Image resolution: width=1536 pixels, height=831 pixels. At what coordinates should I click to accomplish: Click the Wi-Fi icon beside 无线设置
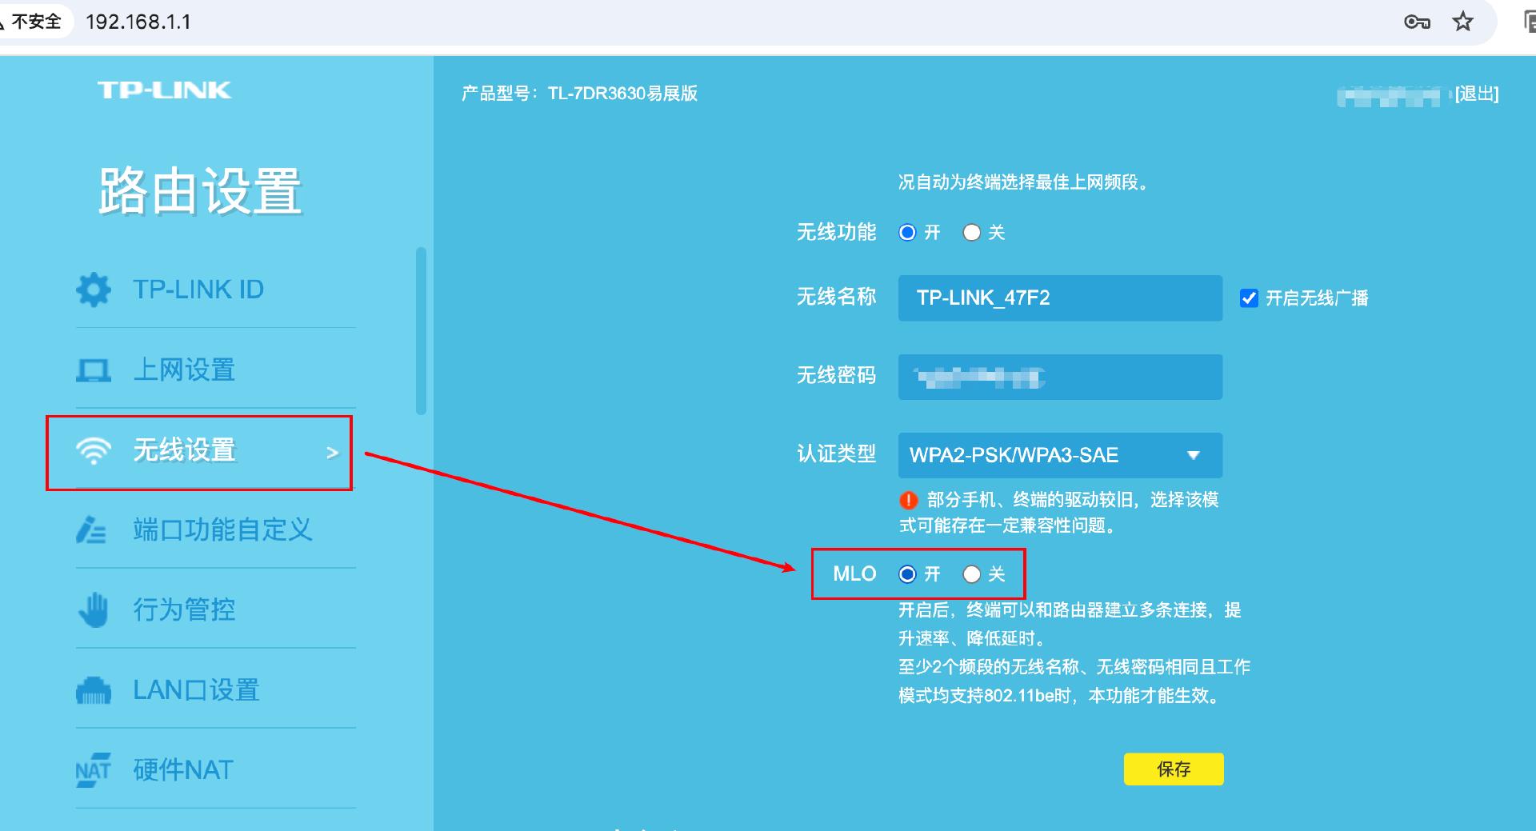click(94, 451)
